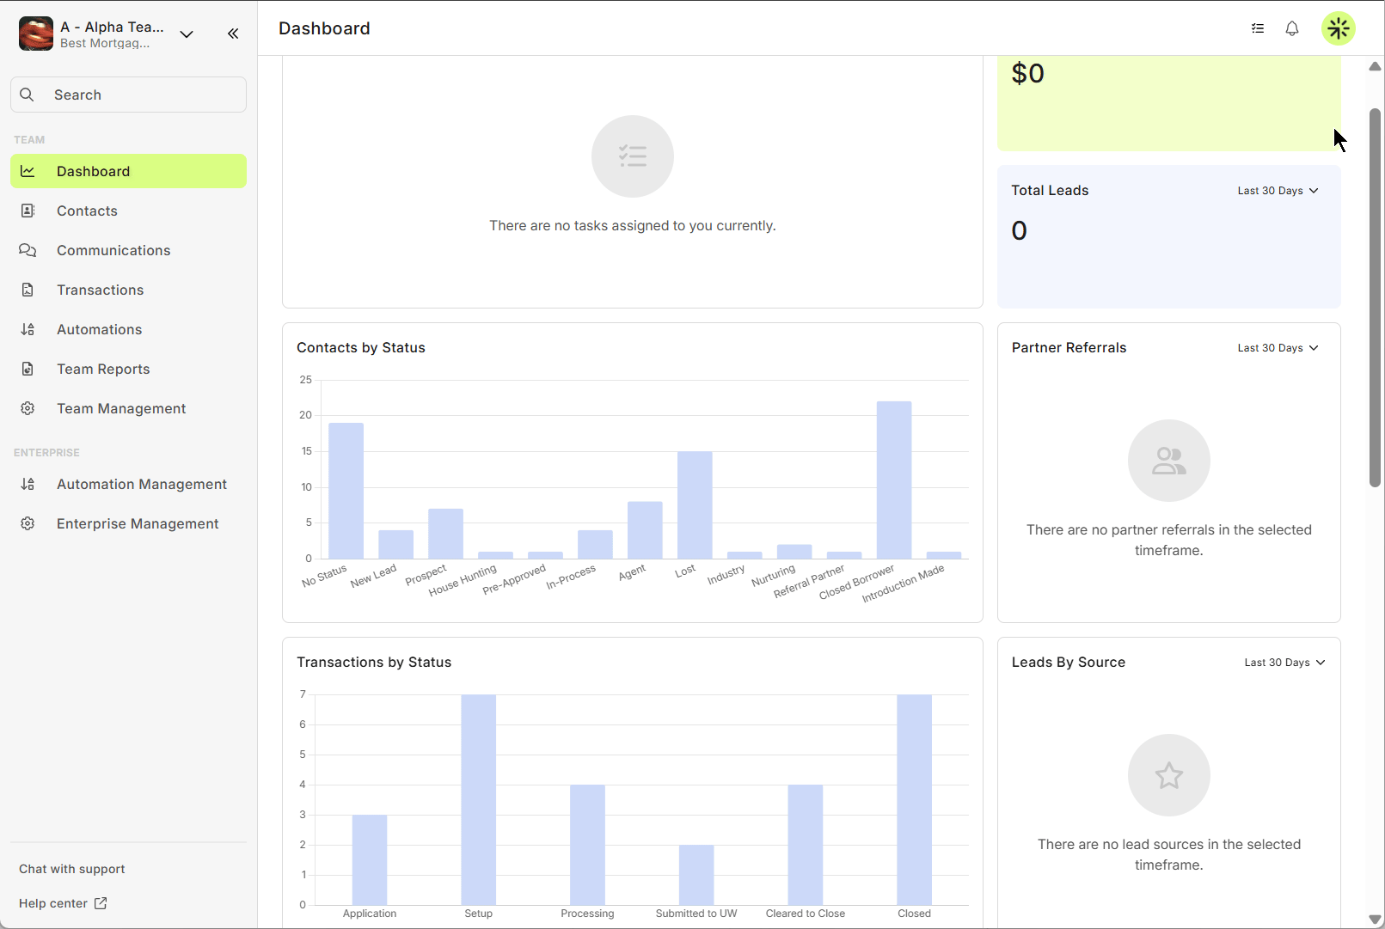Expand the Alpha Team switcher dropdown
The width and height of the screenshot is (1385, 929).
pyautogui.click(x=187, y=34)
